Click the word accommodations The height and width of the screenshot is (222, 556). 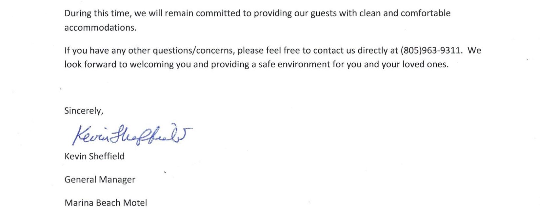[100, 28]
